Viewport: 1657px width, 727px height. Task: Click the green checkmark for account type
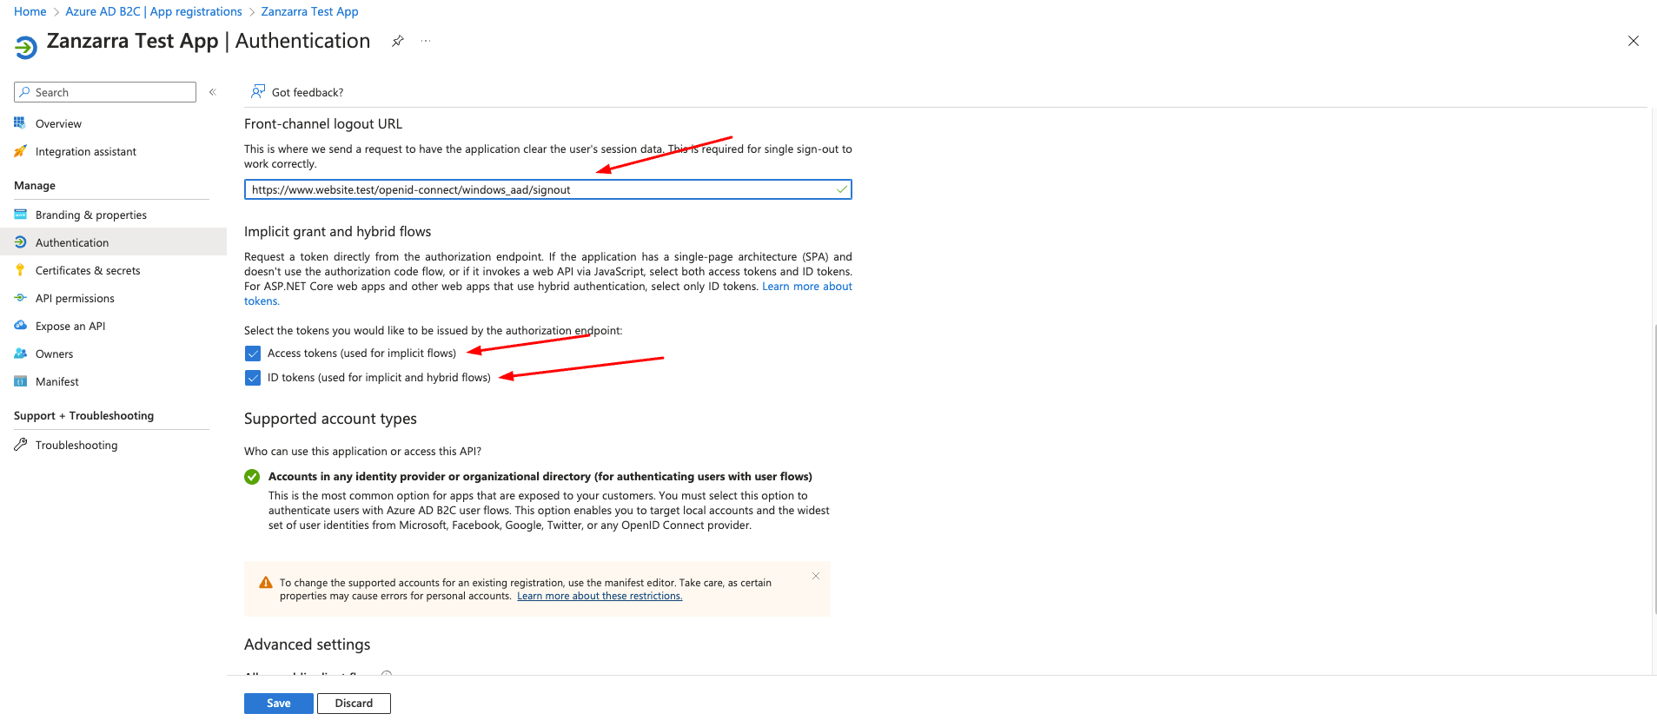(252, 477)
